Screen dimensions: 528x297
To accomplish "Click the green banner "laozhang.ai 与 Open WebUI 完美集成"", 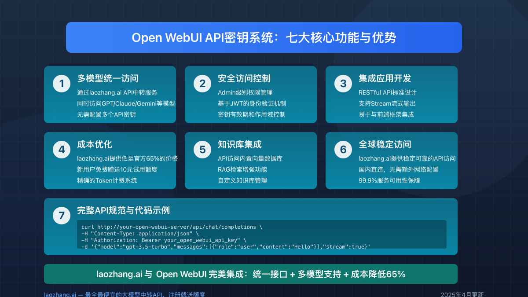I will [251, 274].
